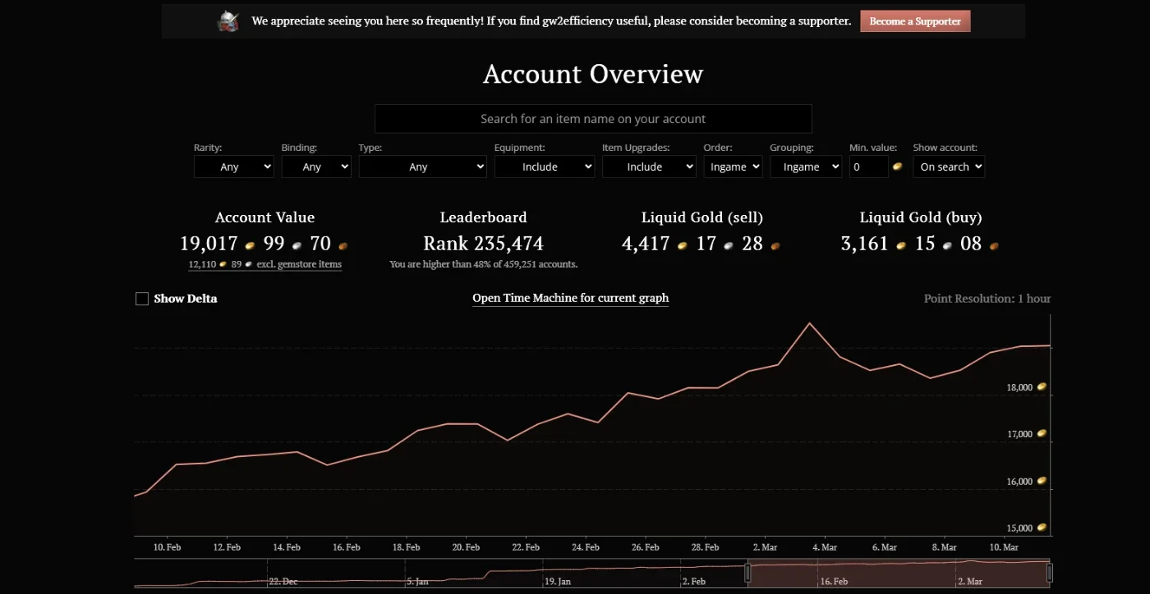Click silver coin icon in Liquid Gold (sell)
Viewport: 1150px width, 594px height.
pyautogui.click(x=729, y=244)
